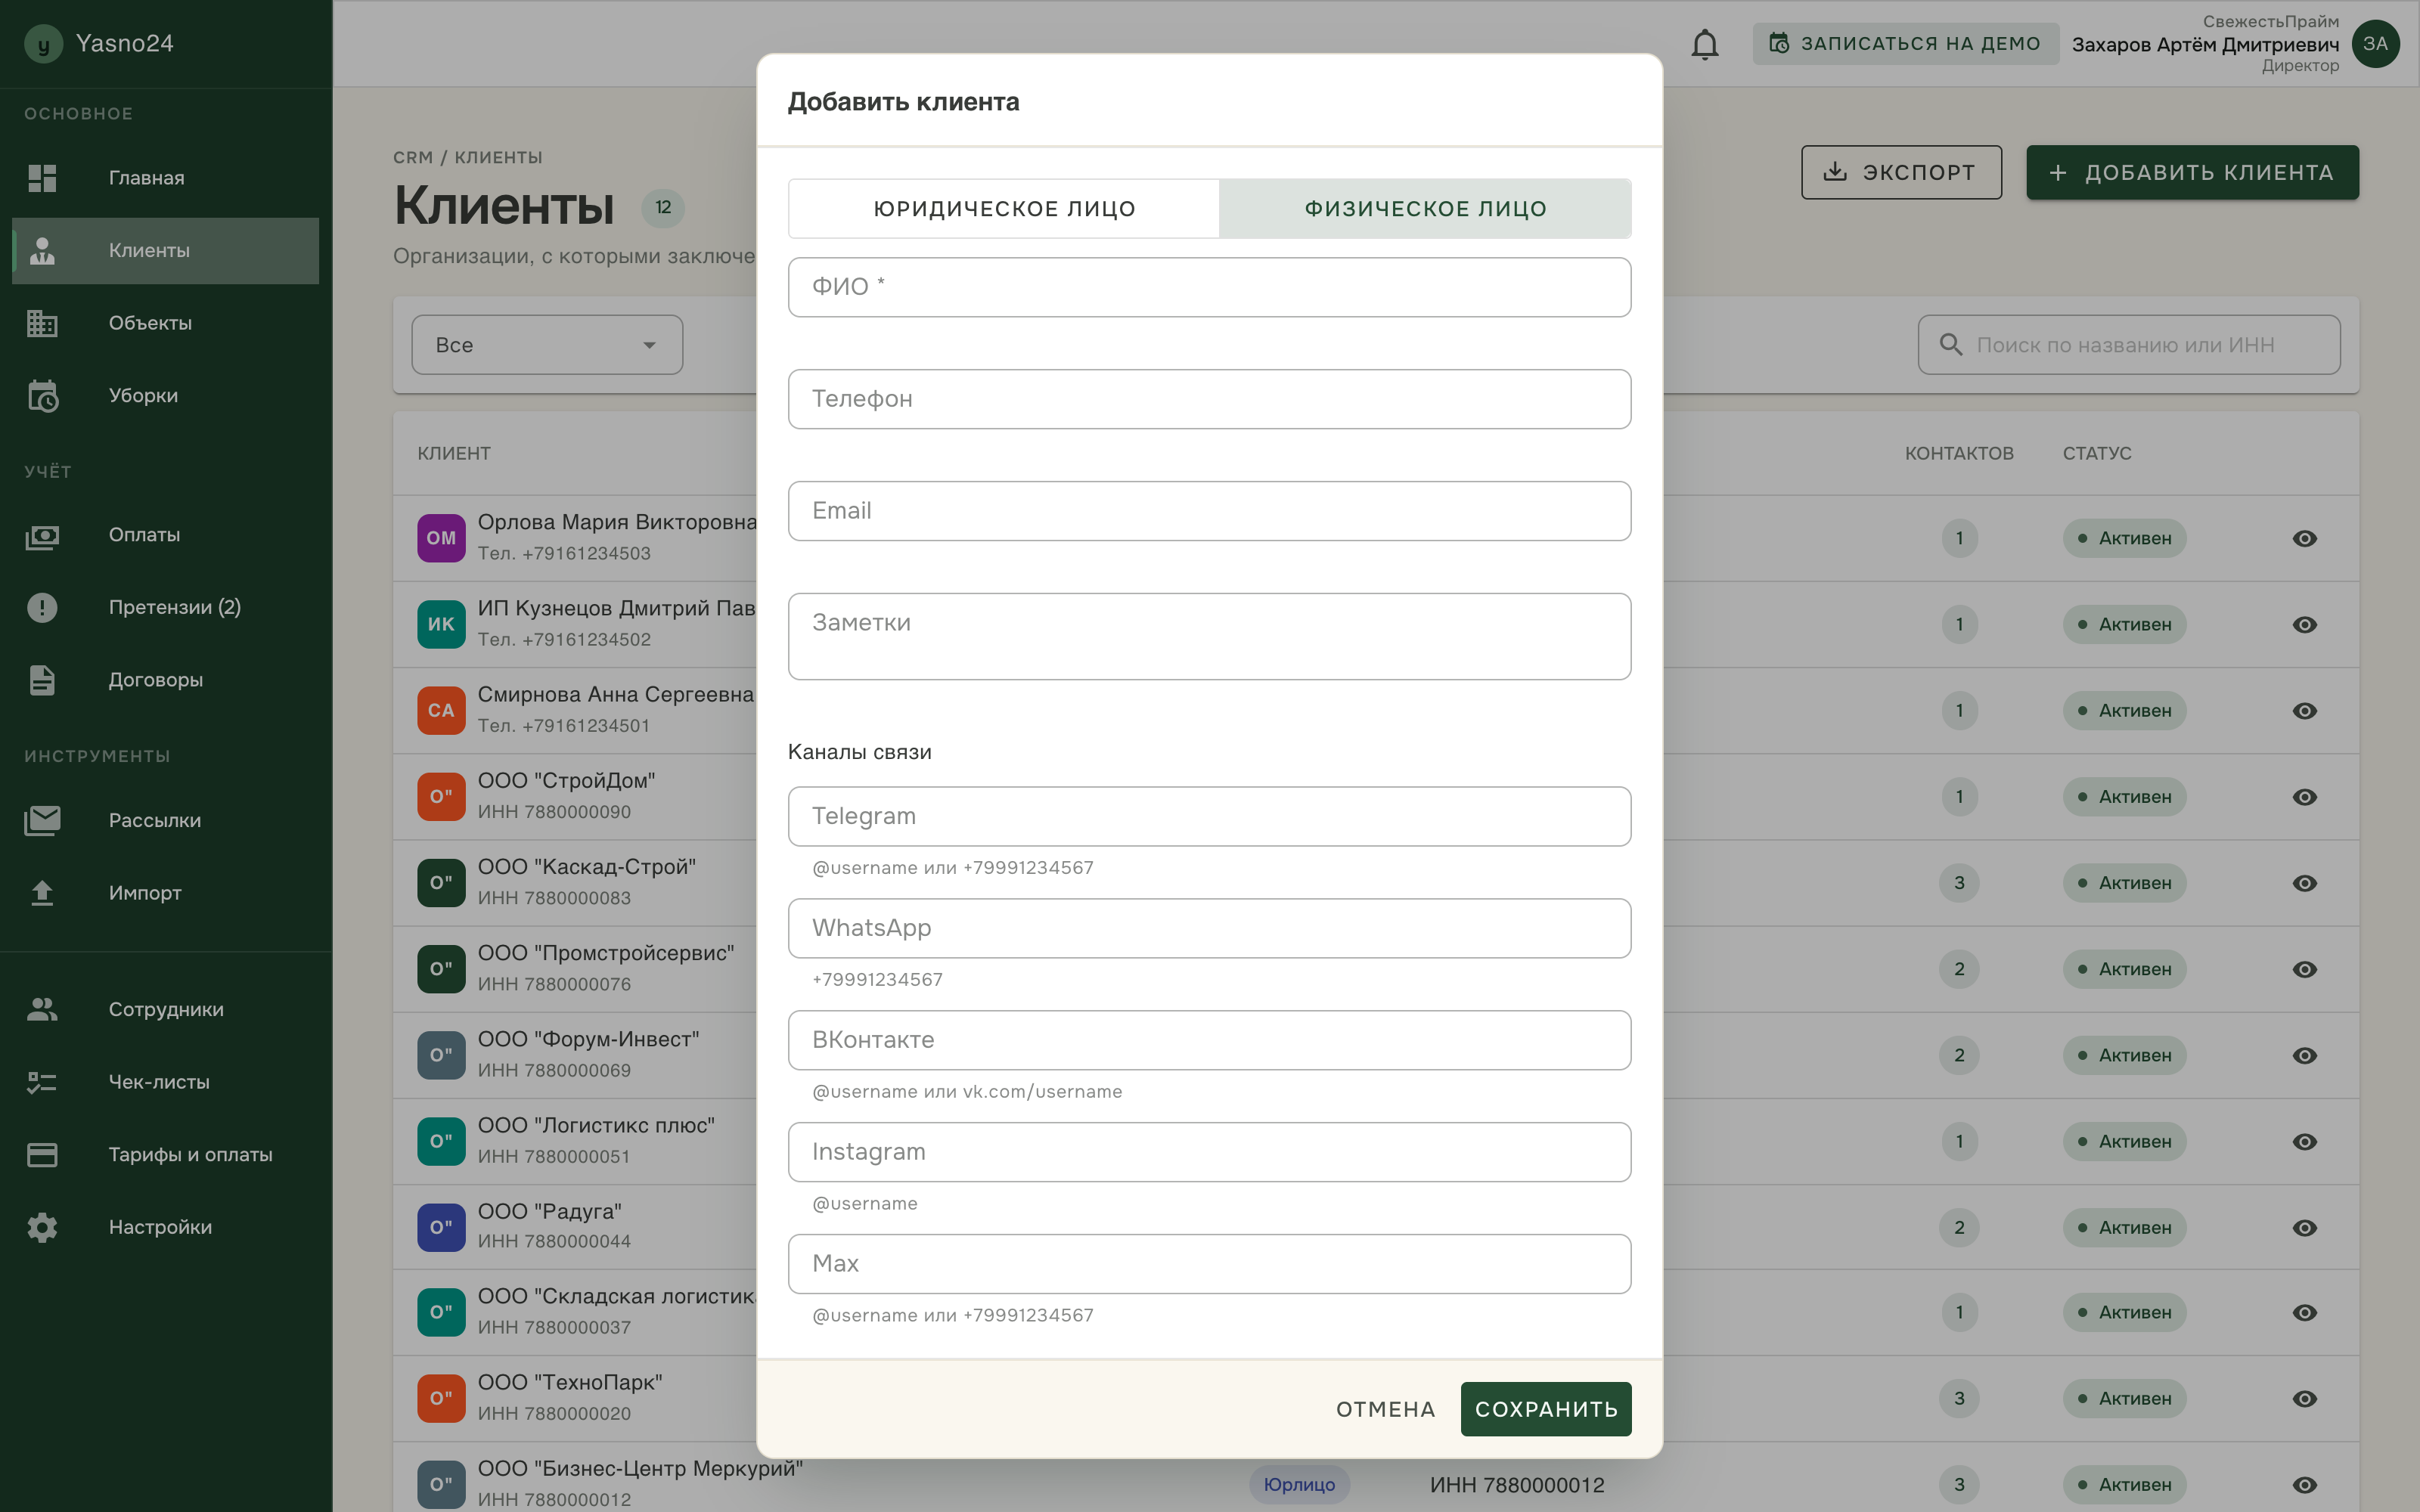Screen dimensions: 2420x1512
Task: Click the Импорт upload icon
Action: coord(42,893)
